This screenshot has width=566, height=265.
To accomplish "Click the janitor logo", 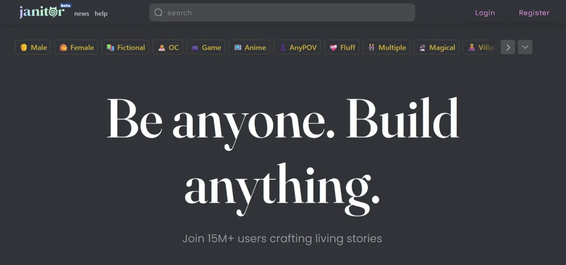I will point(42,12).
